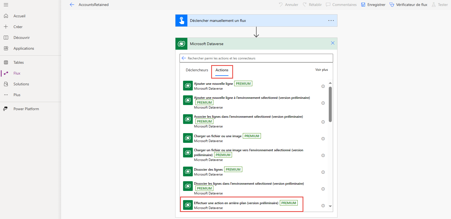Click Rétablir in the top toolbar
Screen dimensions: 451x219
pos(312,5)
